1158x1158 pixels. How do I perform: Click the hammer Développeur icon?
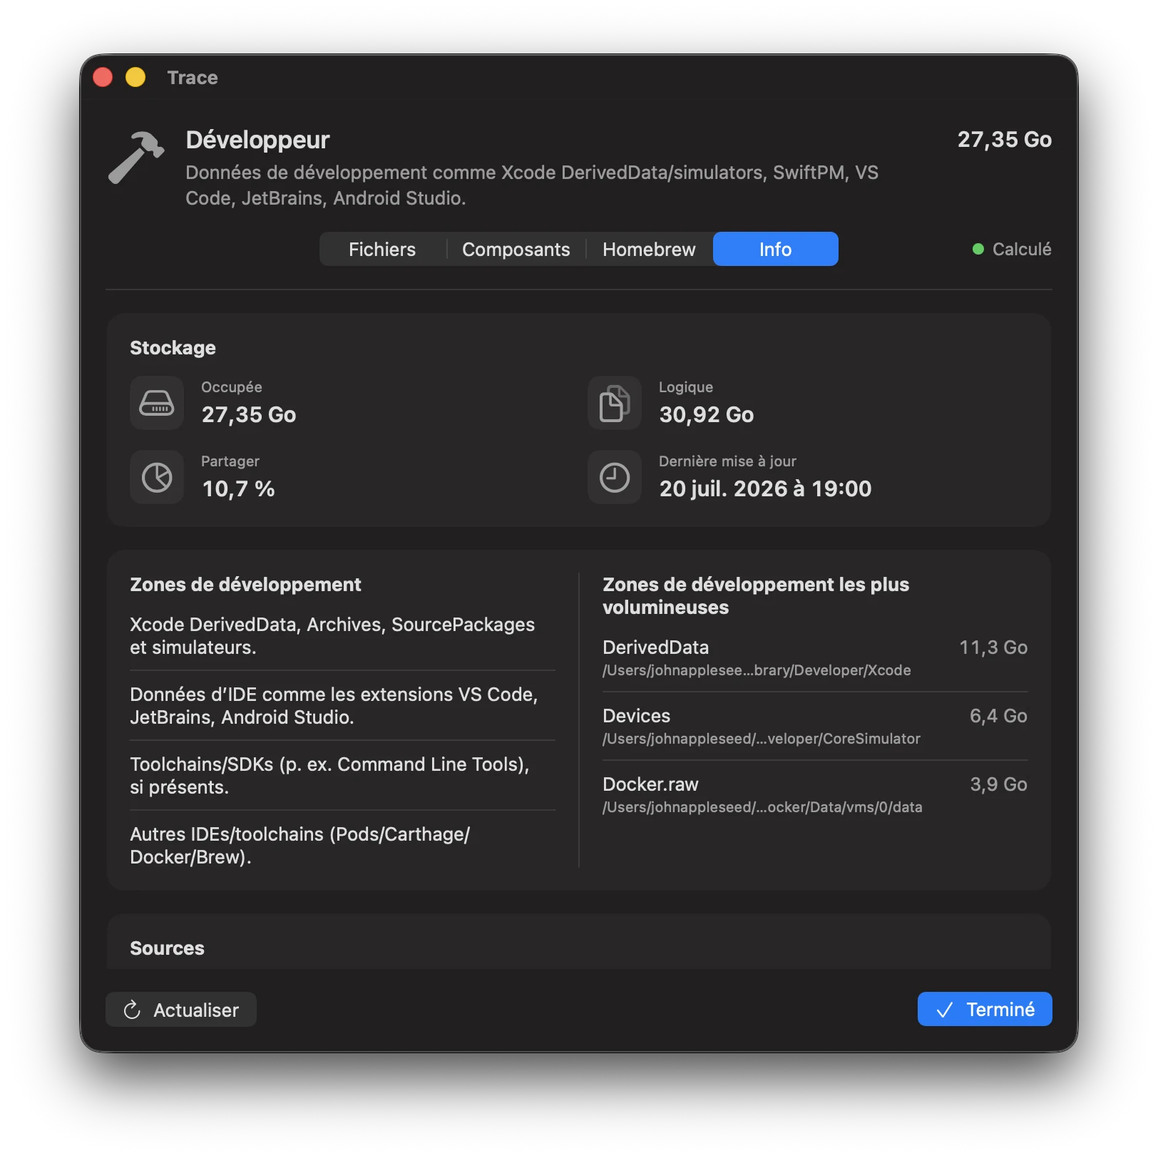[136, 157]
